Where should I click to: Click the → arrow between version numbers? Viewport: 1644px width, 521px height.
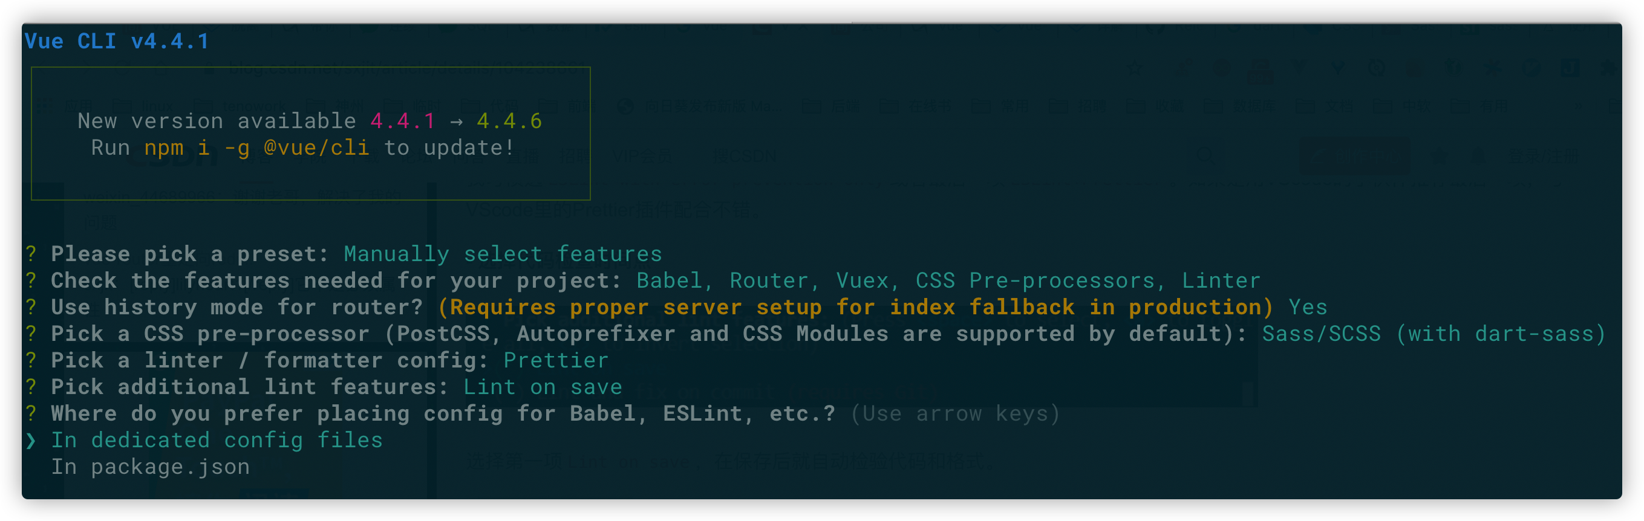[x=455, y=121]
